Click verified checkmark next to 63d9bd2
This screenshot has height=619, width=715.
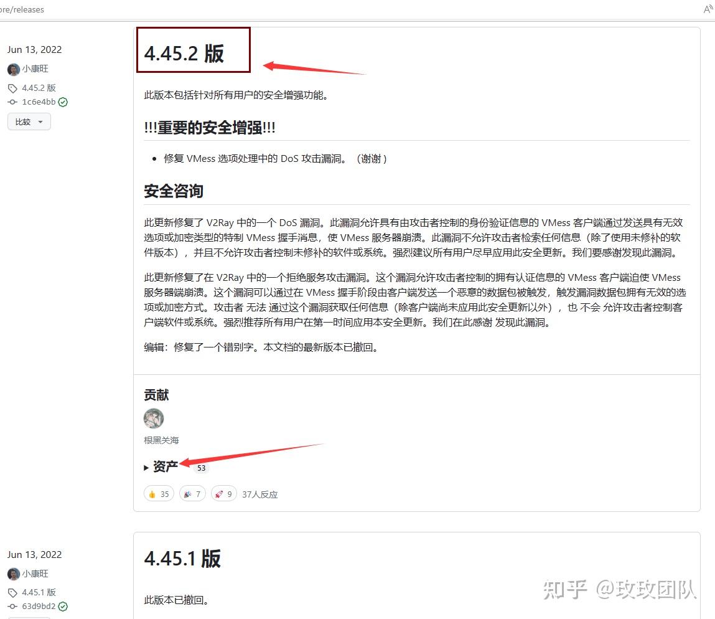point(63,607)
